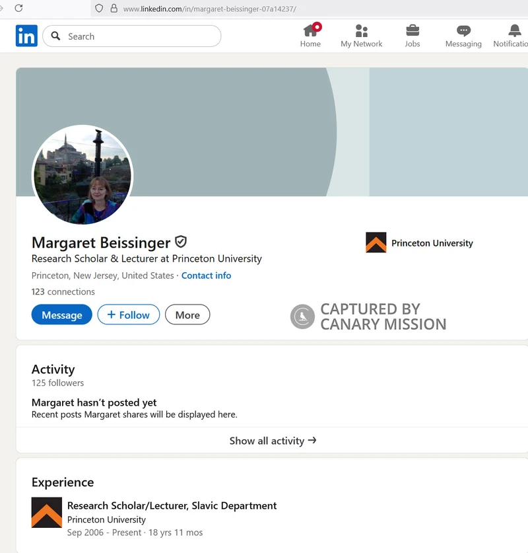Image resolution: width=528 pixels, height=553 pixels.
Task: Click the search magnifier icon
Action: point(55,36)
